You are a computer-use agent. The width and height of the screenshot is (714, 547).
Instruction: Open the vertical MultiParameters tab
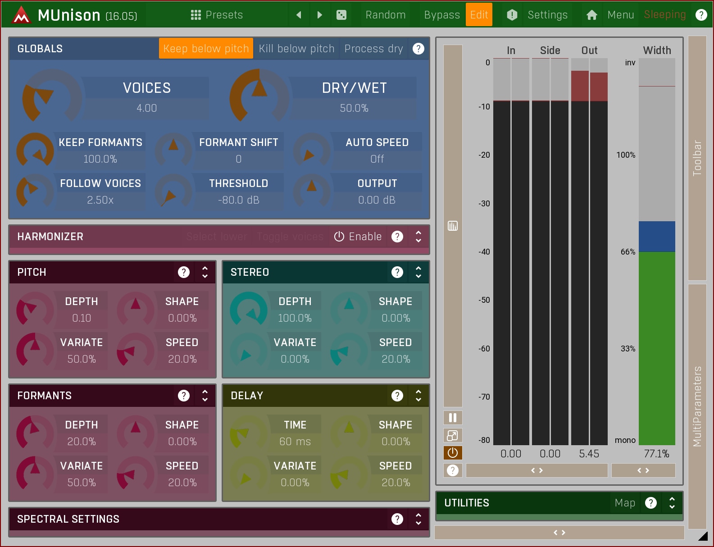coord(697,406)
